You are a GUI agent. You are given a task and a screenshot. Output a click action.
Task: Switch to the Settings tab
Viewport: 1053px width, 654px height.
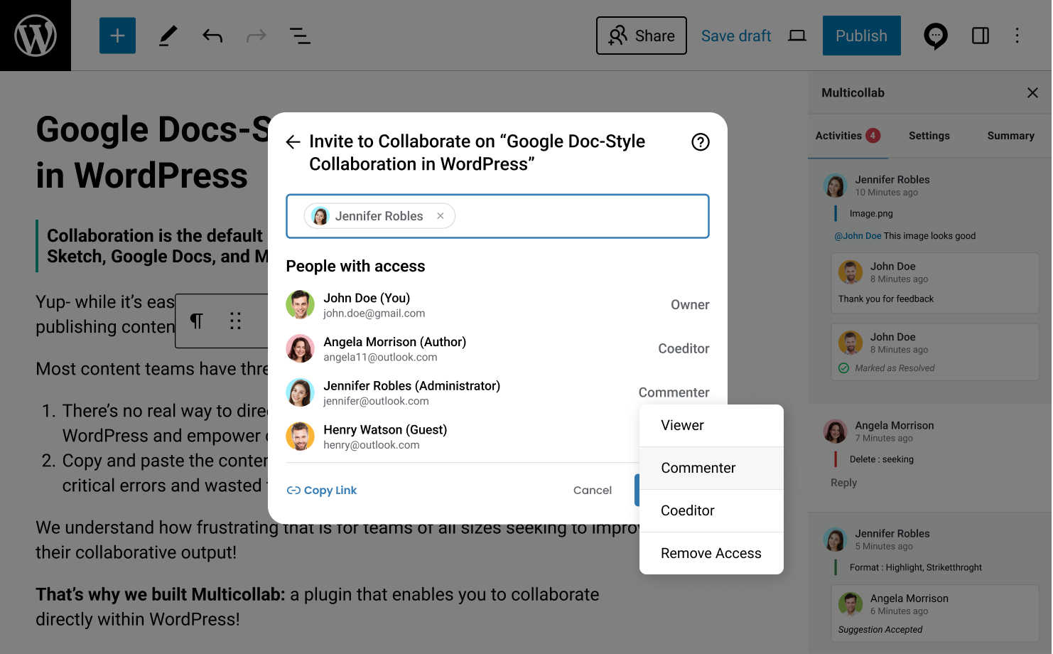[x=929, y=136]
